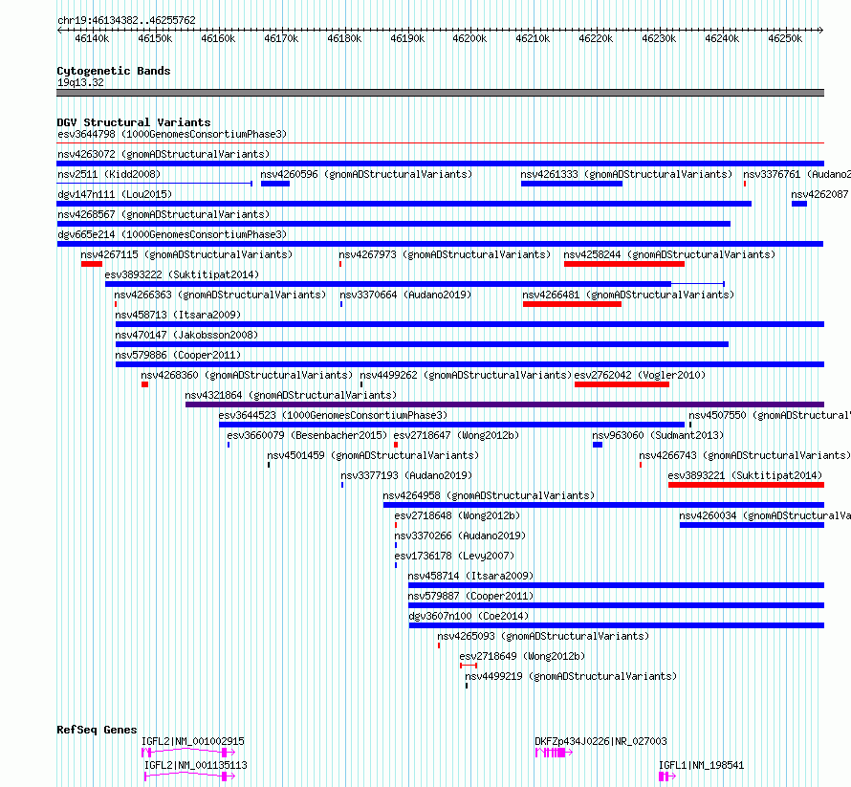Image resolution: width=851 pixels, height=787 pixels.
Task: Click the DGV Structural Variants track title
Action: 134,122
